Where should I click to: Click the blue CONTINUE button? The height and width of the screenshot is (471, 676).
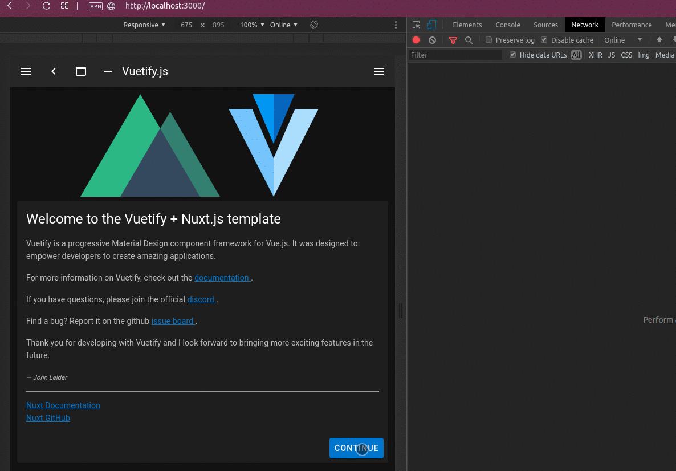pyautogui.click(x=356, y=448)
